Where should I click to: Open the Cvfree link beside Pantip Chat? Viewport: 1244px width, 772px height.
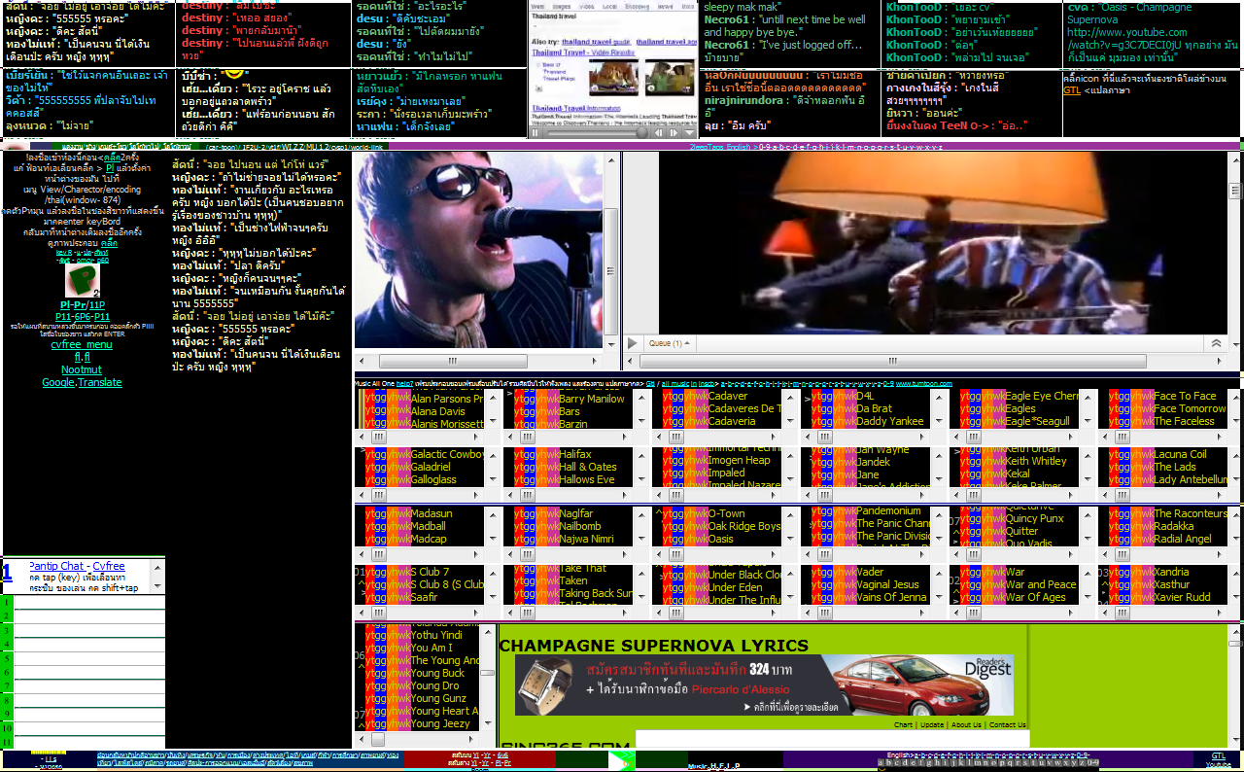[109, 566]
